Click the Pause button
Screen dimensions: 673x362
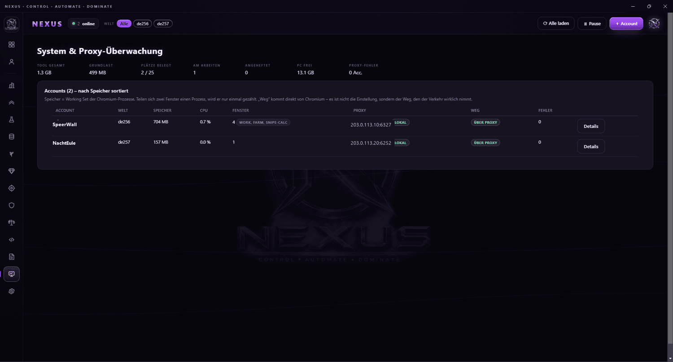(x=592, y=23)
